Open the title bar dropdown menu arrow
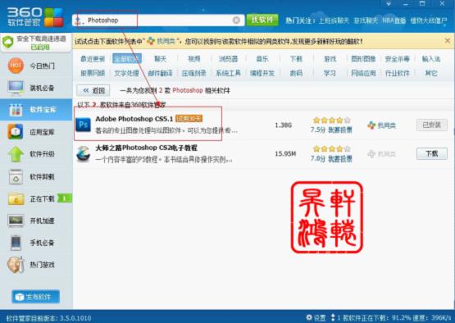The width and height of the screenshot is (455, 323). 389,4
